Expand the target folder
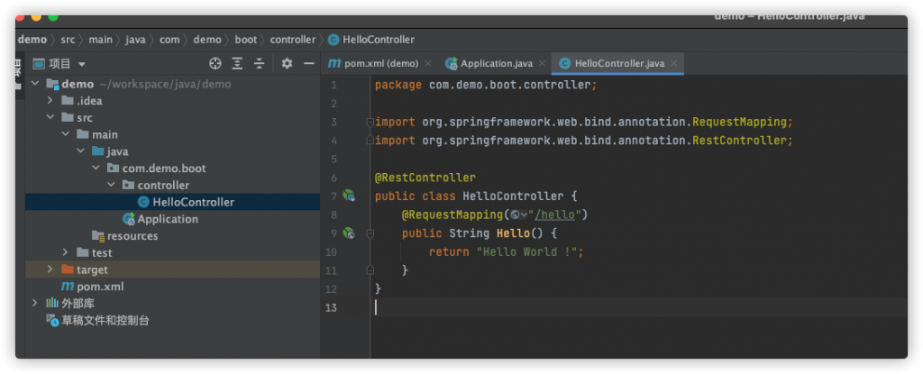The image size is (923, 374). click(x=51, y=269)
